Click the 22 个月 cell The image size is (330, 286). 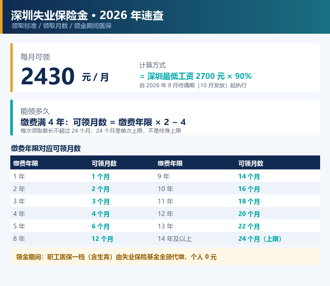[249, 226]
